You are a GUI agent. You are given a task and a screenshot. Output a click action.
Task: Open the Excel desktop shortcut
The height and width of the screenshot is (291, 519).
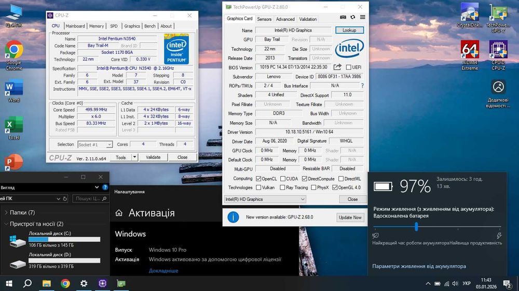pyautogui.click(x=14, y=128)
